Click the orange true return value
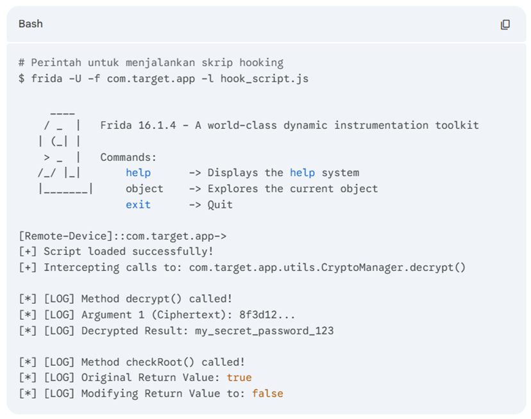Screen dimensions: 531x419 [239, 378]
